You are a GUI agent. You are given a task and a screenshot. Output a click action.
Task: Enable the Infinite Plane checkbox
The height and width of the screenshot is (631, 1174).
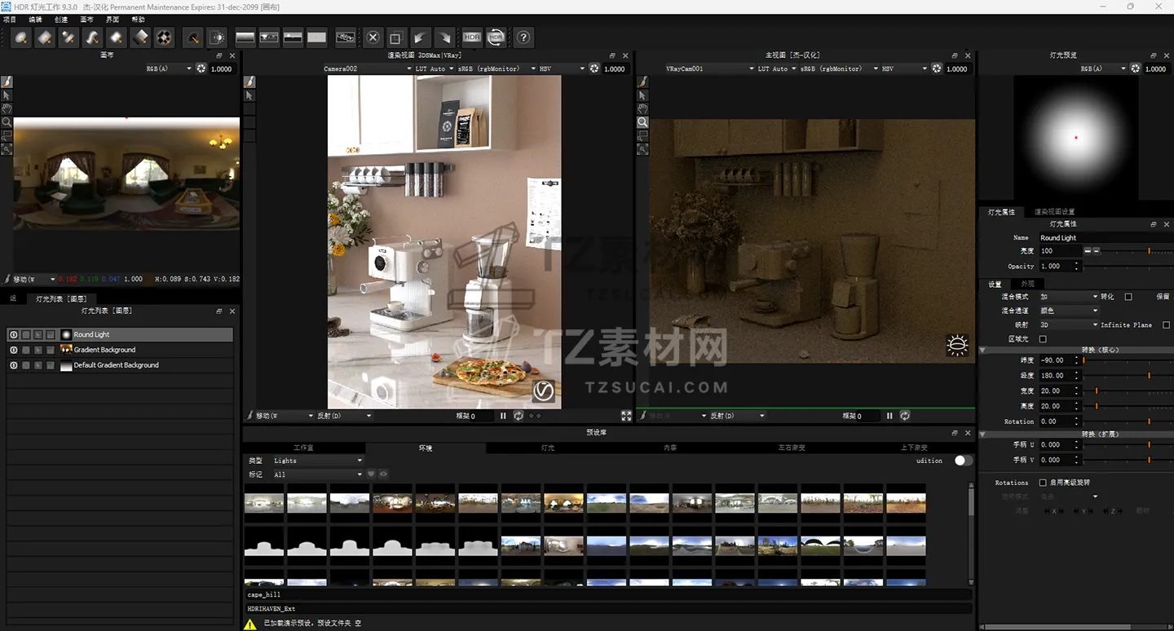point(1166,325)
